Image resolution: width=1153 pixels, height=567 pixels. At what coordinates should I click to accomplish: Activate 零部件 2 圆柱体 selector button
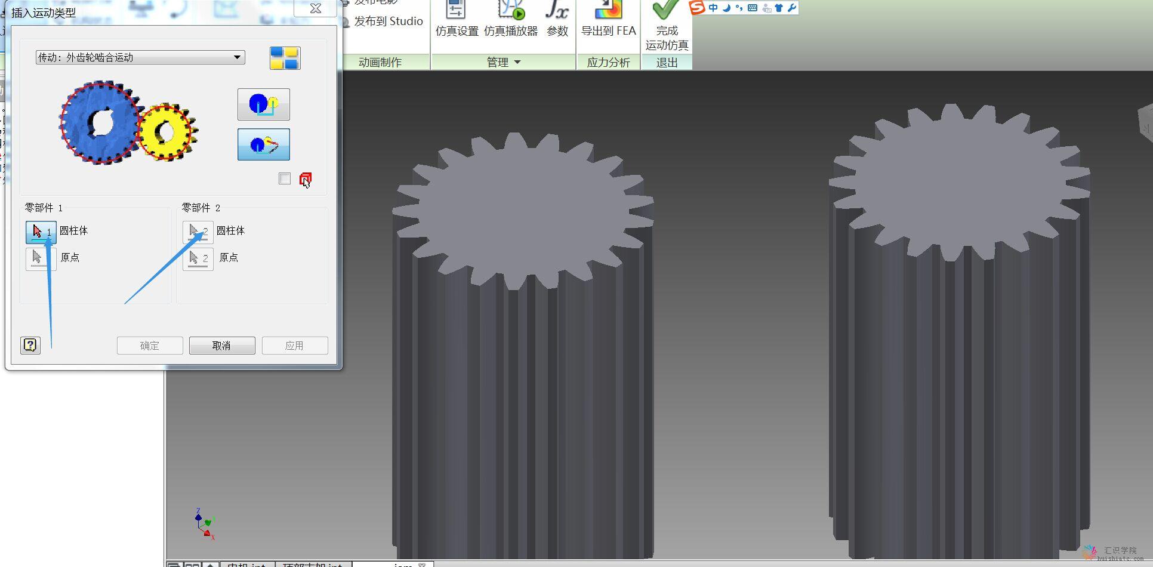pos(198,232)
